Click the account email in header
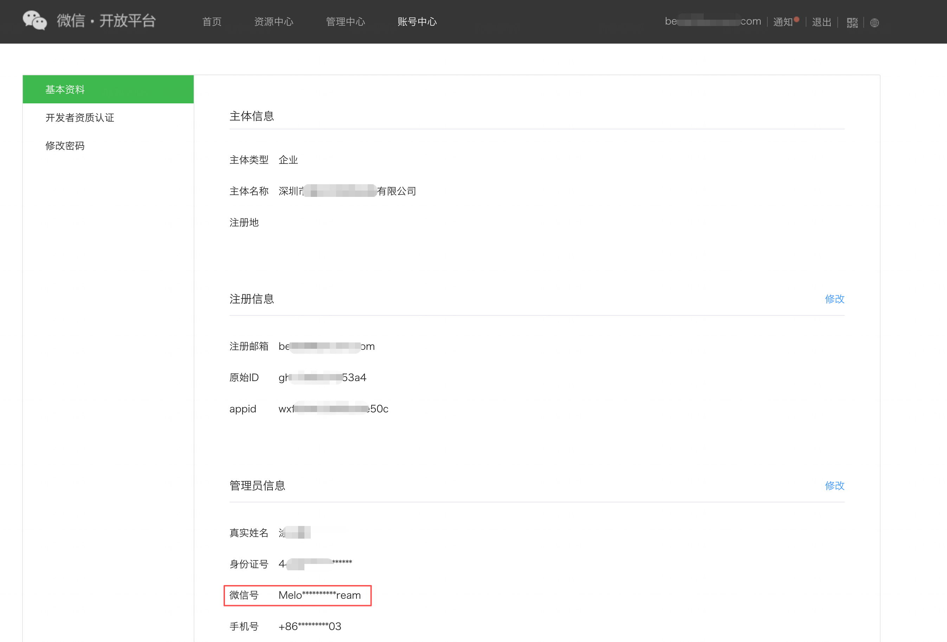Image resolution: width=947 pixels, height=642 pixels. click(x=713, y=21)
